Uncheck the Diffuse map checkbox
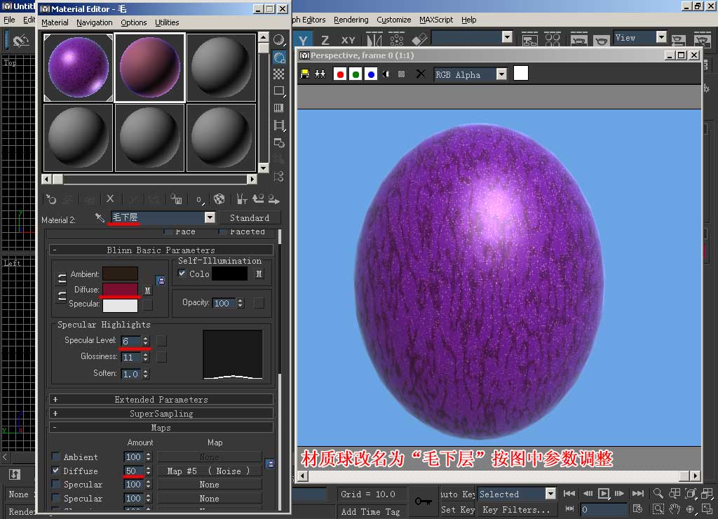Image resolution: width=718 pixels, height=519 pixels. click(x=56, y=471)
